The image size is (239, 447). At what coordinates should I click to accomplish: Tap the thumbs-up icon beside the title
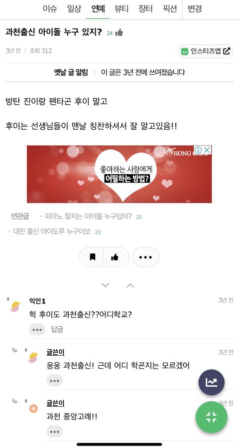pyautogui.click(x=119, y=33)
